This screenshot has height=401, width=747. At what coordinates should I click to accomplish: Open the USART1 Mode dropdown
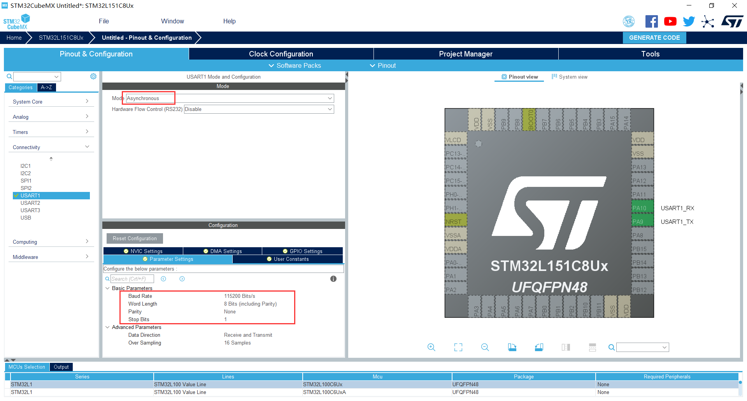pos(230,98)
